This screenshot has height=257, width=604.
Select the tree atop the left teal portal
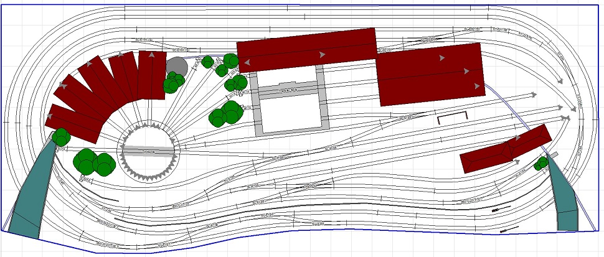coord(61,136)
